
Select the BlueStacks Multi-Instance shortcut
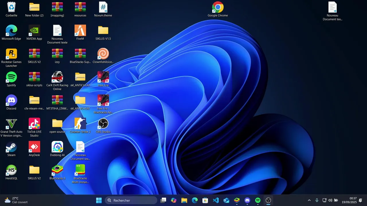pyautogui.click(x=80, y=170)
